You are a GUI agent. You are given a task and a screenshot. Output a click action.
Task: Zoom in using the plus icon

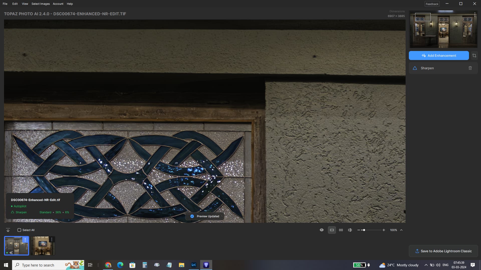click(x=384, y=230)
